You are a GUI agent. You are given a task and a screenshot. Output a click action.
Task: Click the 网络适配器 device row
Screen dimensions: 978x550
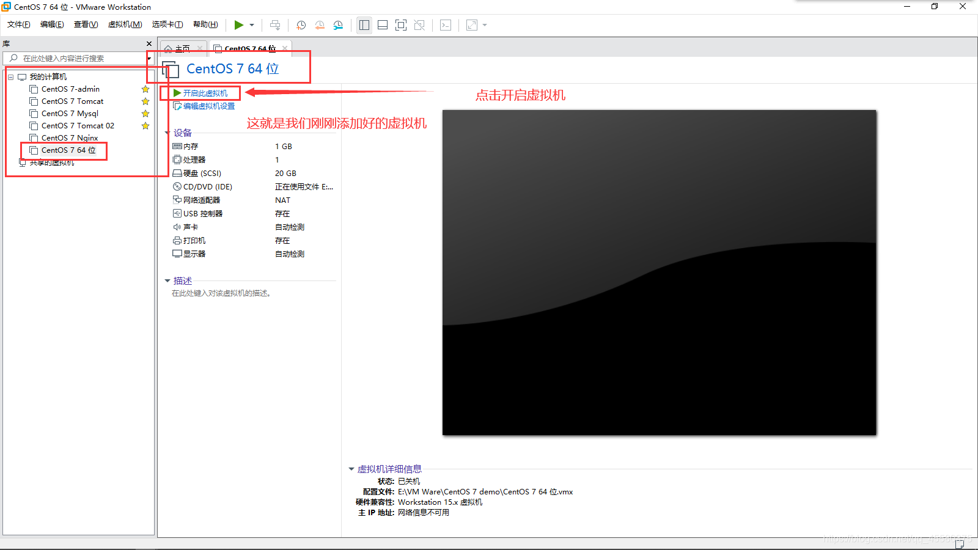(253, 200)
